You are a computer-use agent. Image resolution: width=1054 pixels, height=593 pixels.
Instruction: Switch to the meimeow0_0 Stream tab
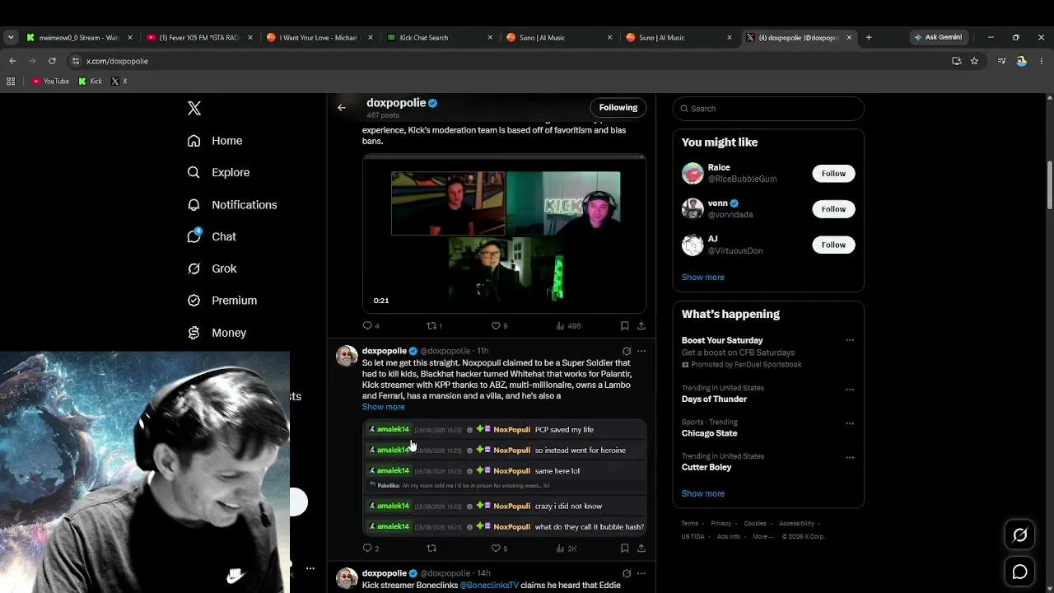[79, 37]
